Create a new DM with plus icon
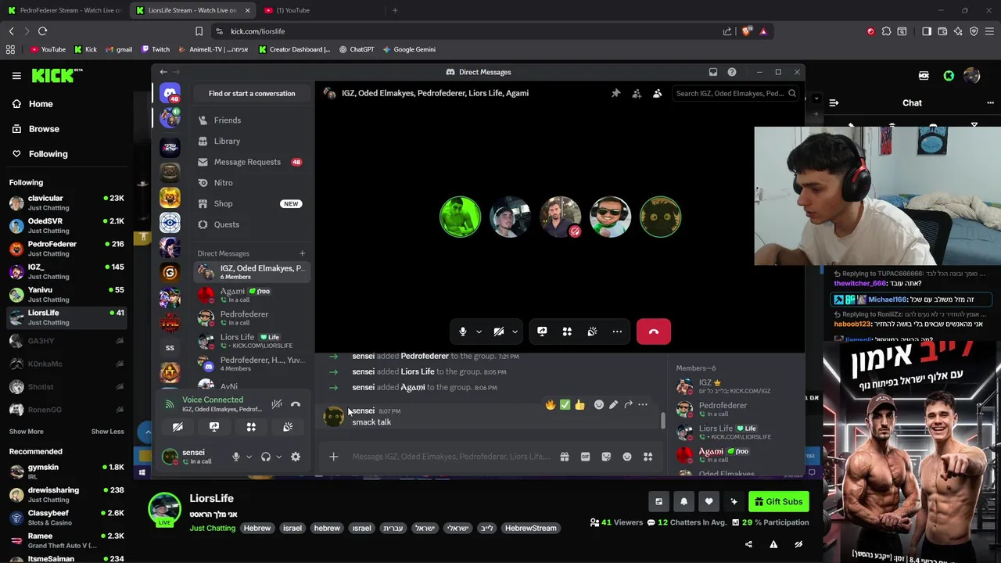Screen dimensions: 1001x563 (302, 253)
